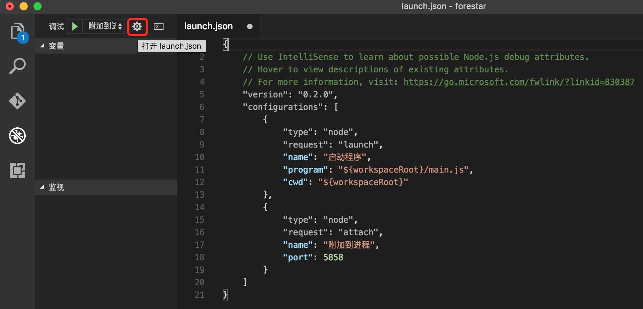
Task: Open the debug console icon
Action: click(x=159, y=26)
